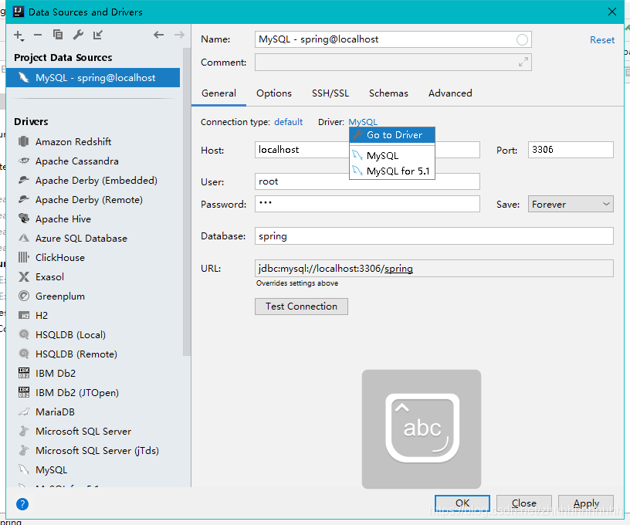Select Apache Cassandra driver
The height and width of the screenshot is (525, 630).
point(76,161)
